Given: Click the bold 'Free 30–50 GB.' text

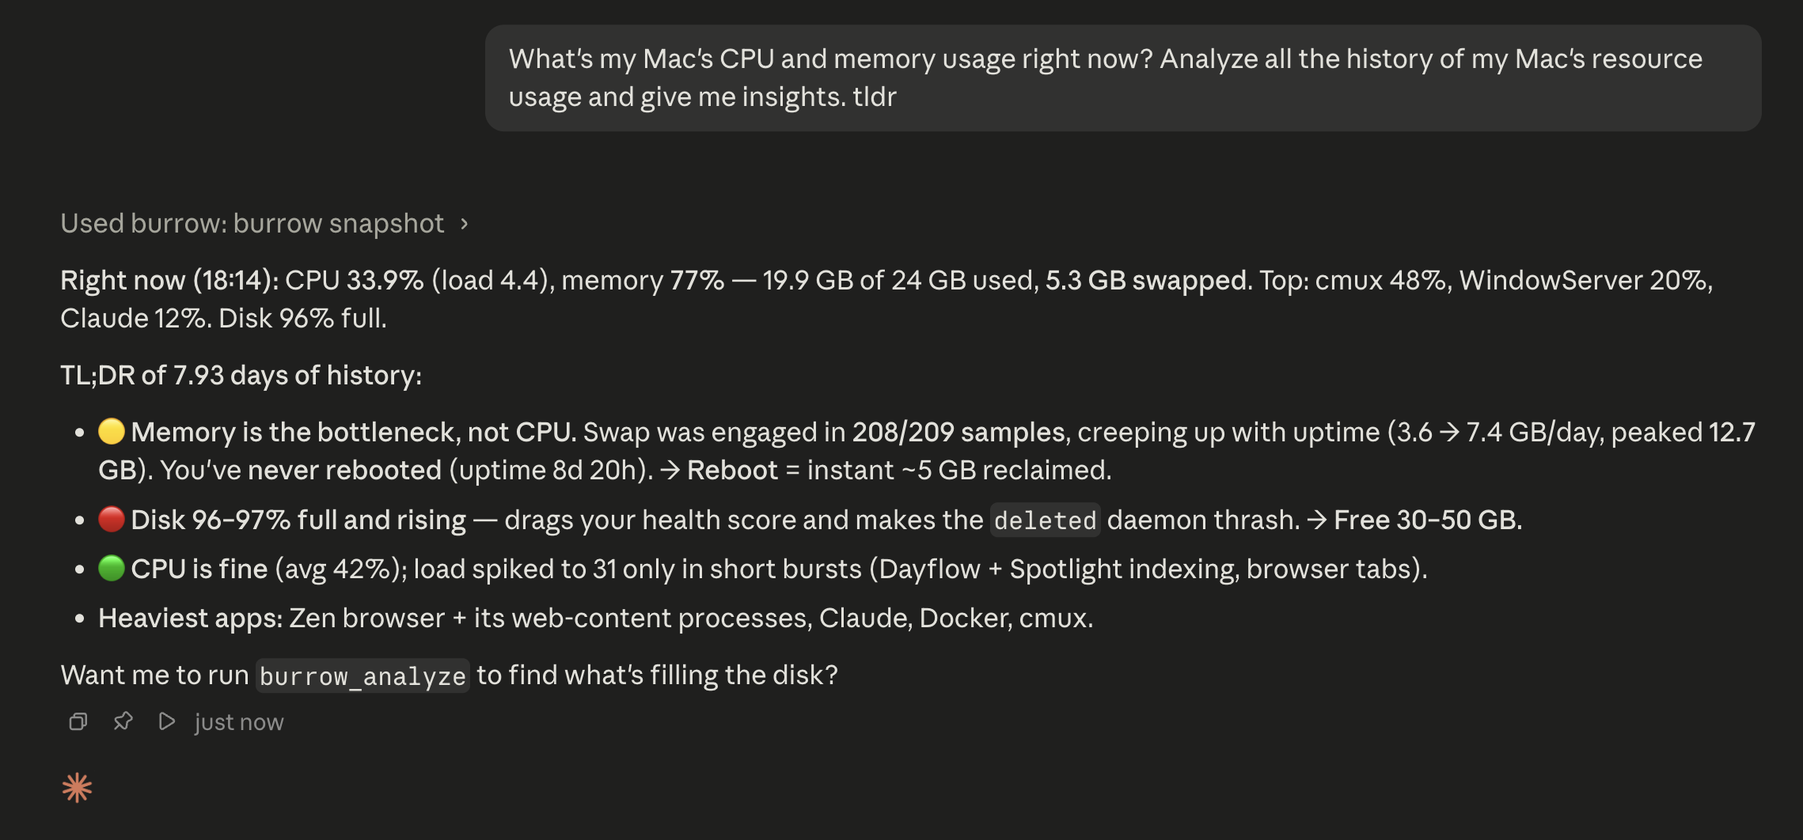Looking at the screenshot, I should 1428,520.
